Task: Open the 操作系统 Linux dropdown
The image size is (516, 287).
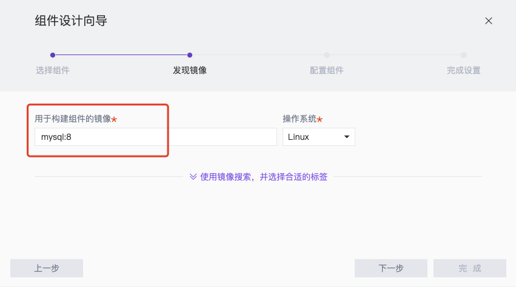Action: [x=318, y=137]
